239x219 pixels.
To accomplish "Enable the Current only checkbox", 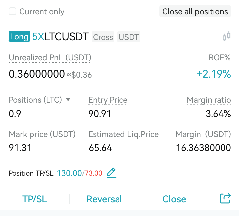I will 13,11.
